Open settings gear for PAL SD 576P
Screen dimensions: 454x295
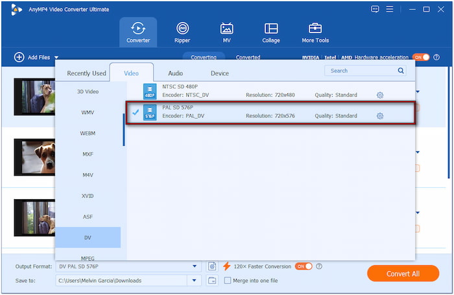(380, 116)
